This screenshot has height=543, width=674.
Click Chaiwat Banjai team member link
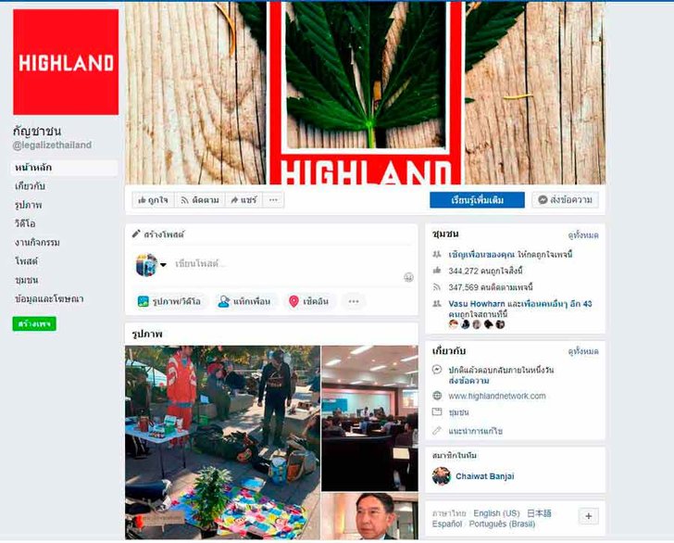pos(485,476)
